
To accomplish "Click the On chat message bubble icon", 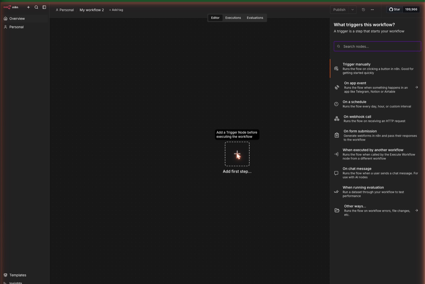I will point(336,173).
